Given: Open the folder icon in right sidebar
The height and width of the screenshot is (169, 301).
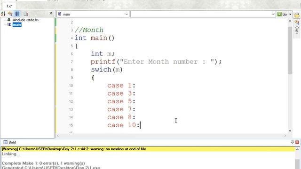Looking at the screenshot, I should click(x=297, y=15).
